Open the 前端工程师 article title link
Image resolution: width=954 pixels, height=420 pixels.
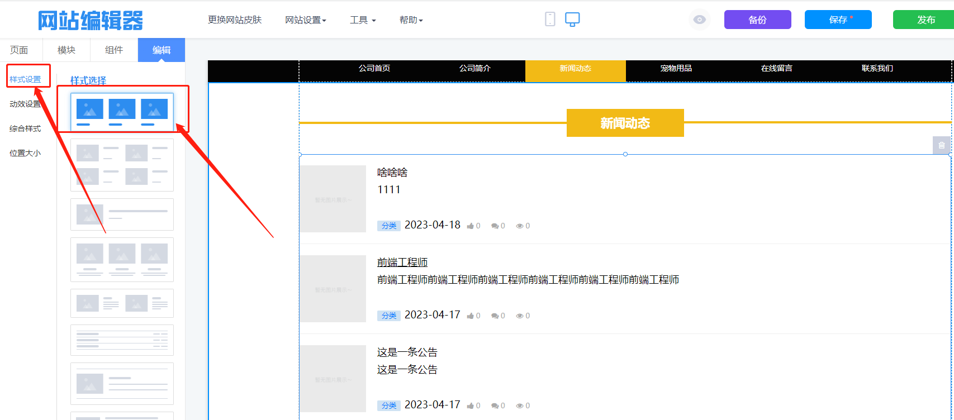pos(402,262)
